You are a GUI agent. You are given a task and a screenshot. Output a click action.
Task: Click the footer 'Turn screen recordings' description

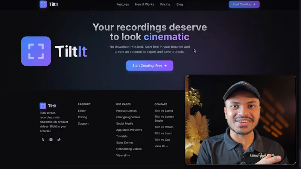(x=54, y=122)
